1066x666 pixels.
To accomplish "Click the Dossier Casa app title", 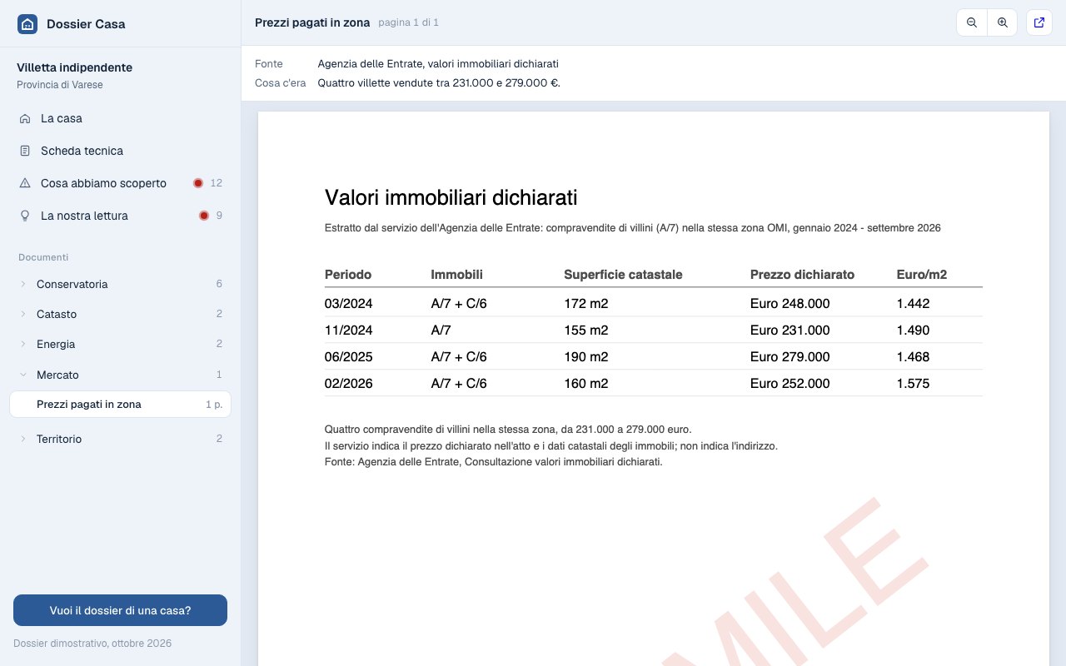I will [x=86, y=24].
